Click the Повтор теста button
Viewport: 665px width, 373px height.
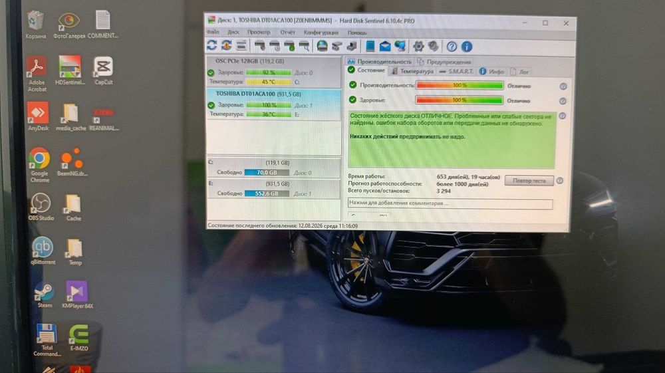pyautogui.click(x=529, y=181)
